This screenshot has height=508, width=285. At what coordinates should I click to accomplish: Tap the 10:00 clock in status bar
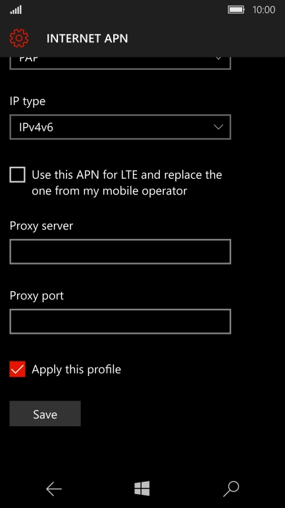(x=264, y=10)
